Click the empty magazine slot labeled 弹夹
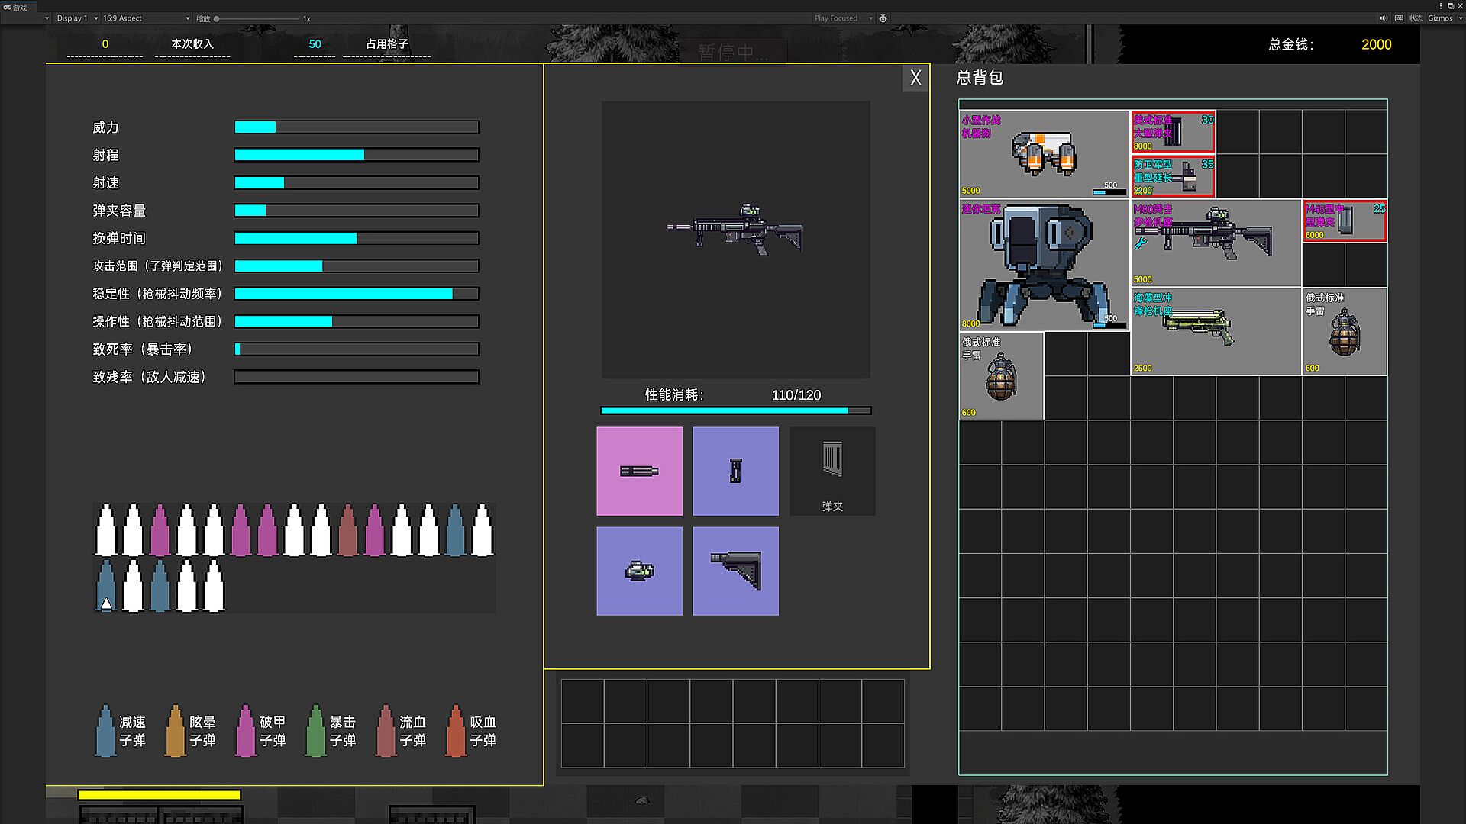 831,471
